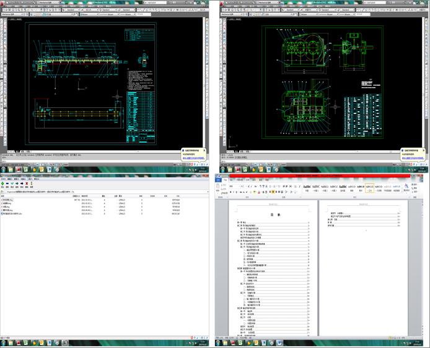Click the highlighted style in Word's Styles gallery

coord(370,188)
